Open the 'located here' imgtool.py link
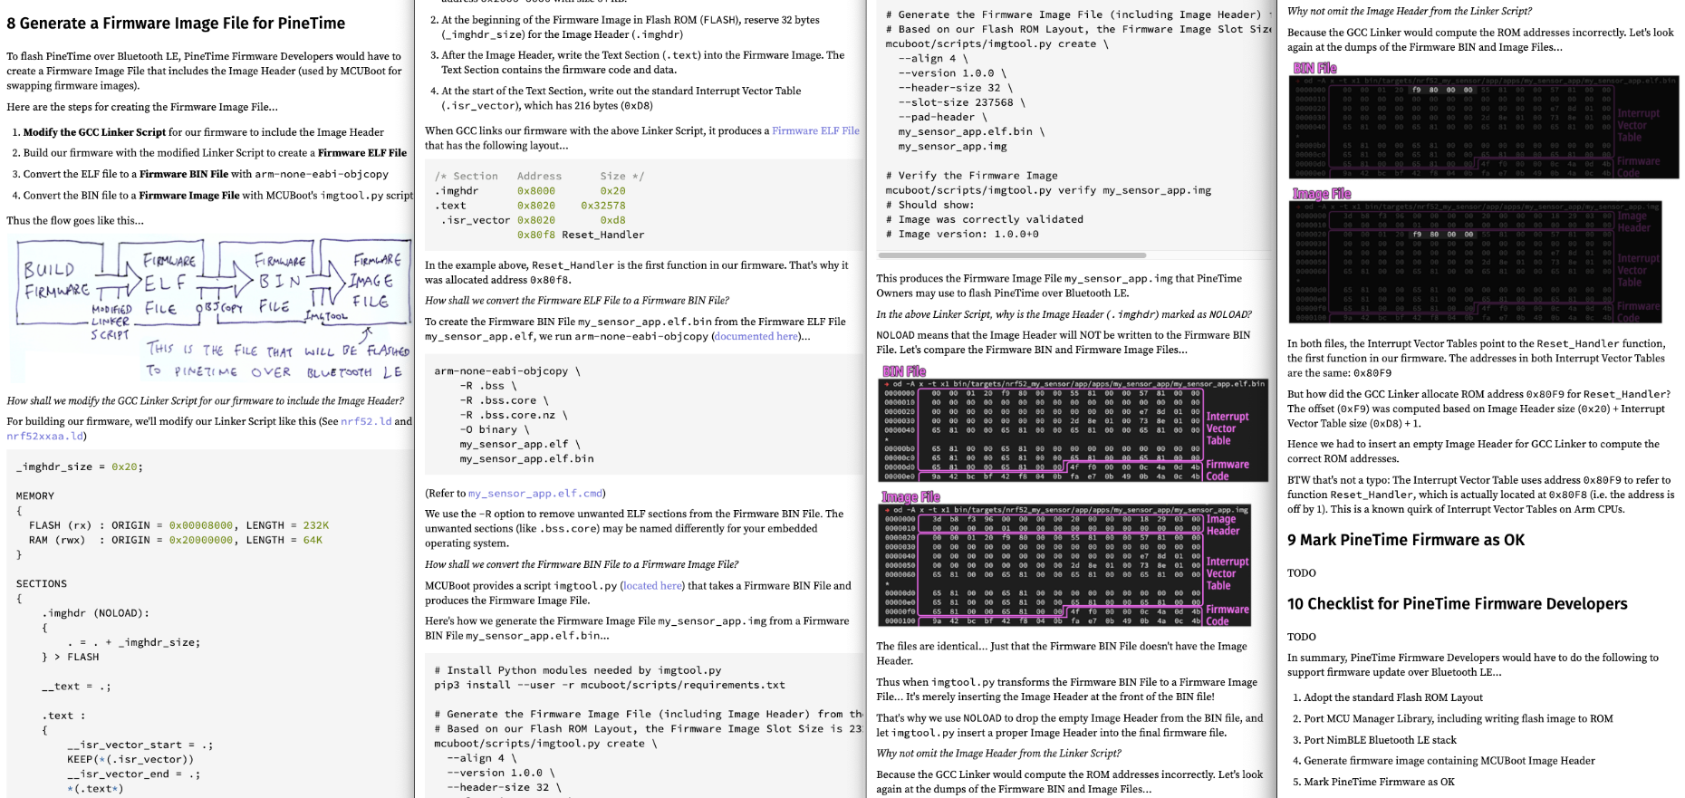This screenshot has height=798, width=1685. [652, 586]
